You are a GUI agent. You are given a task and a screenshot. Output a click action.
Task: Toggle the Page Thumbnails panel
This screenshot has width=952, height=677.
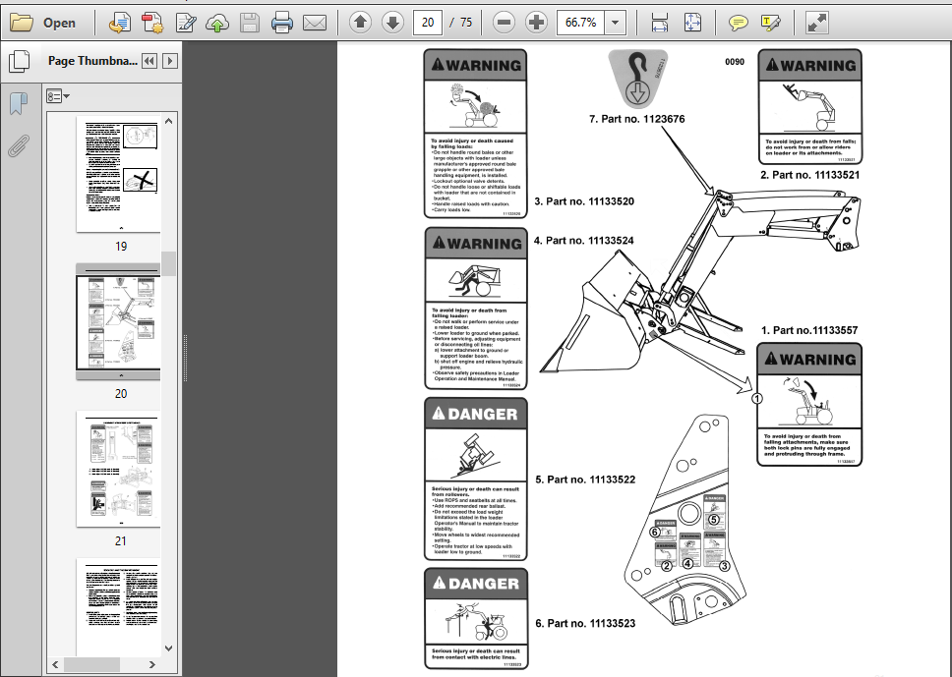pos(19,61)
